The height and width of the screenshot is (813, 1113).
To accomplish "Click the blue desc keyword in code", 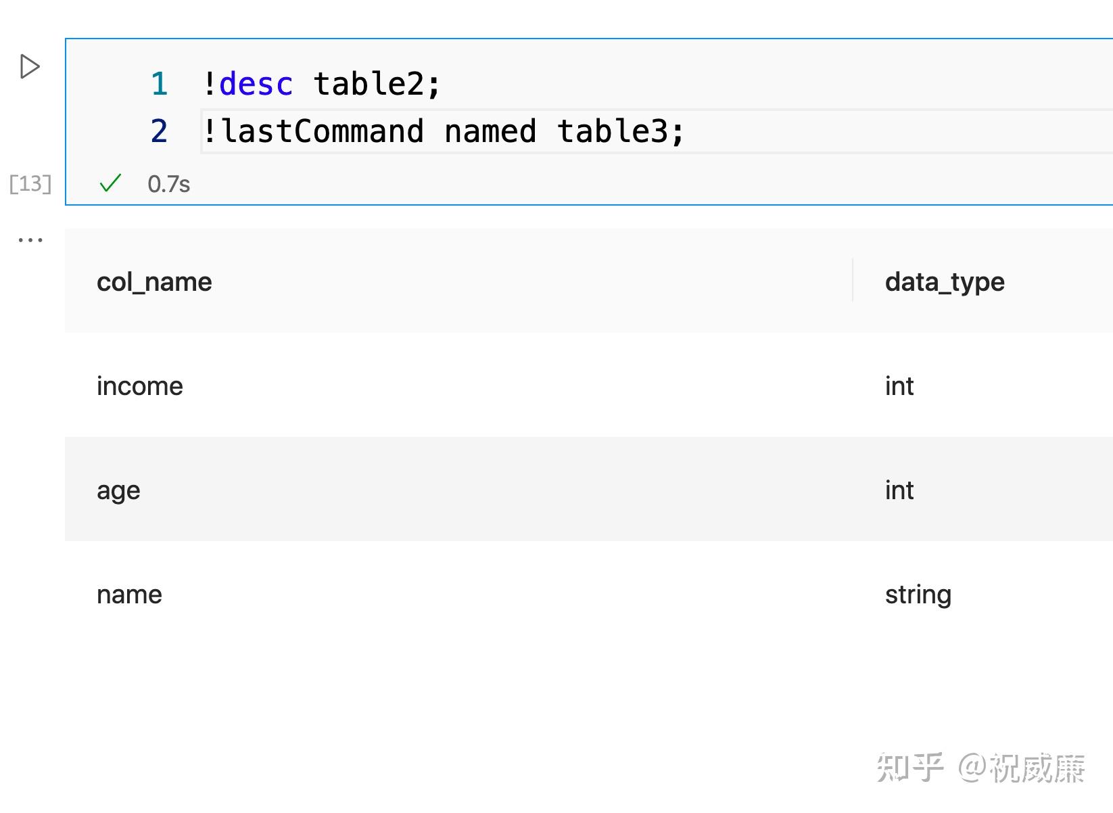I will (x=256, y=85).
